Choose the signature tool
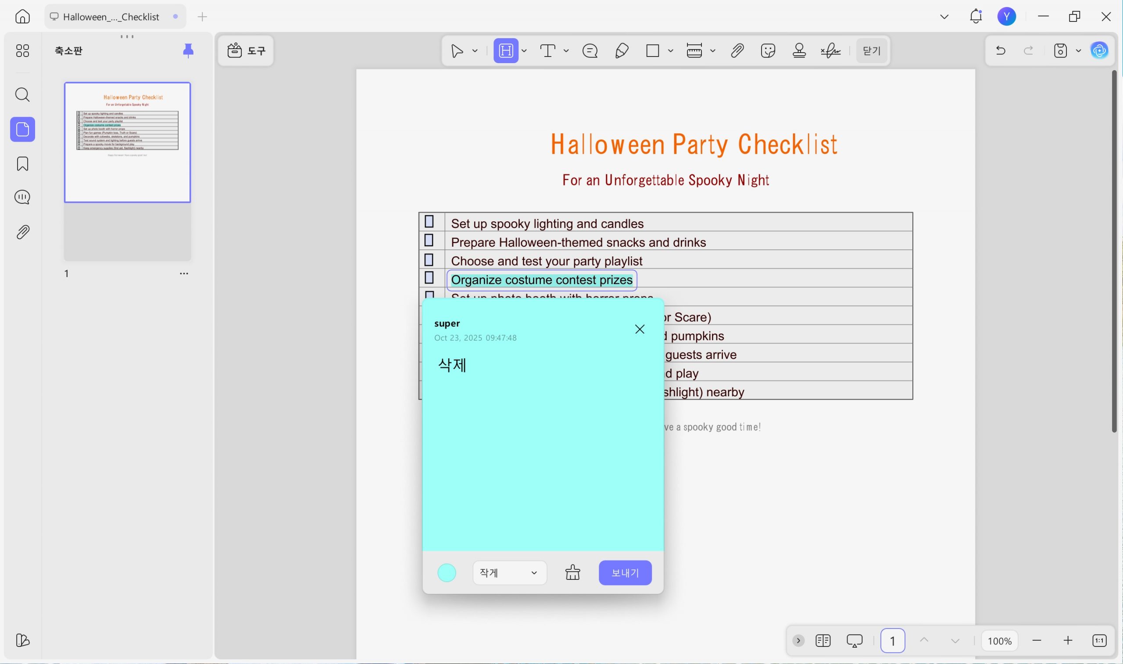 [x=831, y=50]
